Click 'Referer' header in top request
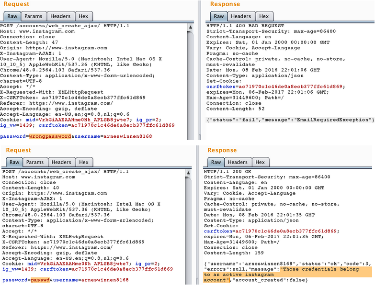 point(57,103)
